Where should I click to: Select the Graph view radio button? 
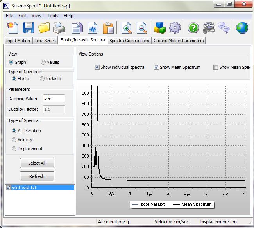(x=11, y=62)
